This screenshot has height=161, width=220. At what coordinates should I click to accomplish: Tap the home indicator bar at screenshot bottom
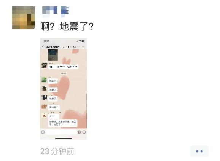(x=64, y=138)
